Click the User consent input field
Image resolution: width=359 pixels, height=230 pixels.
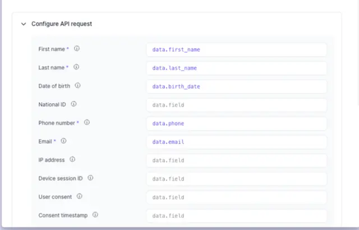(236, 197)
